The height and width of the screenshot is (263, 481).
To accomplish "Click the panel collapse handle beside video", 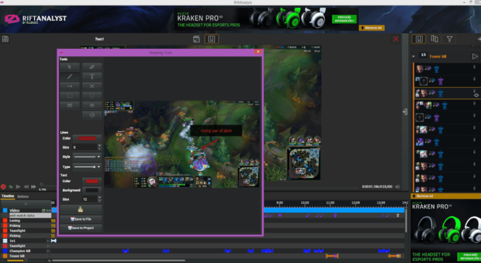I will click(x=405, y=112).
